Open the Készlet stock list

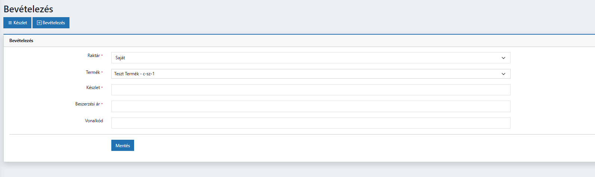[x=18, y=23]
